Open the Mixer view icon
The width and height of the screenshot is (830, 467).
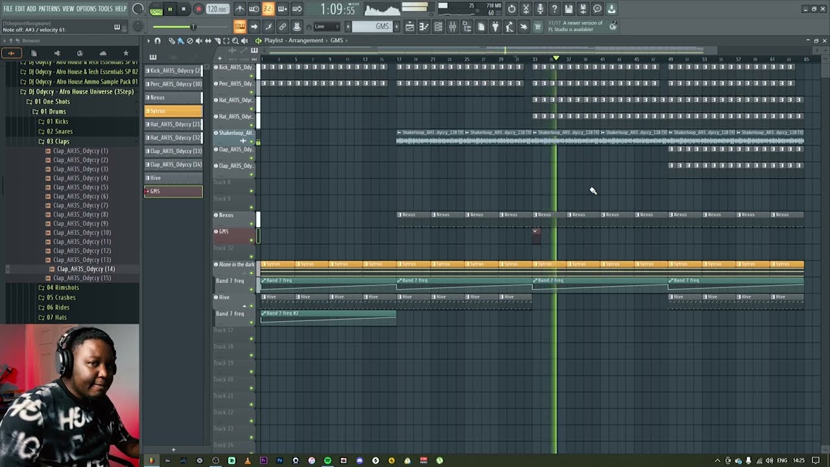coord(453,27)
